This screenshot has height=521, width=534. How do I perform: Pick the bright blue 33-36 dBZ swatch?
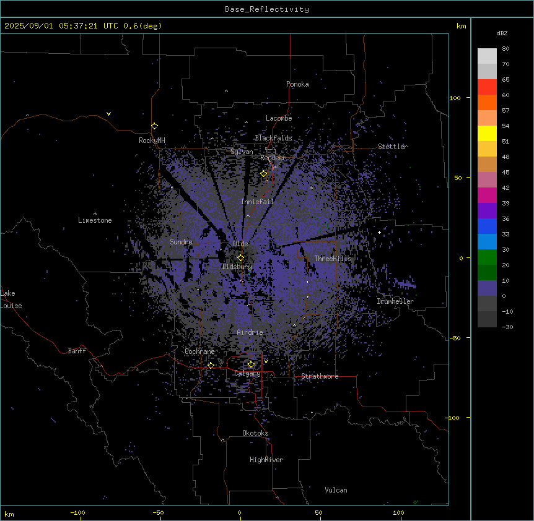[487, 226]
